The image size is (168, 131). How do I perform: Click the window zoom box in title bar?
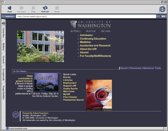pyautogui.click(x=162, y=2)
